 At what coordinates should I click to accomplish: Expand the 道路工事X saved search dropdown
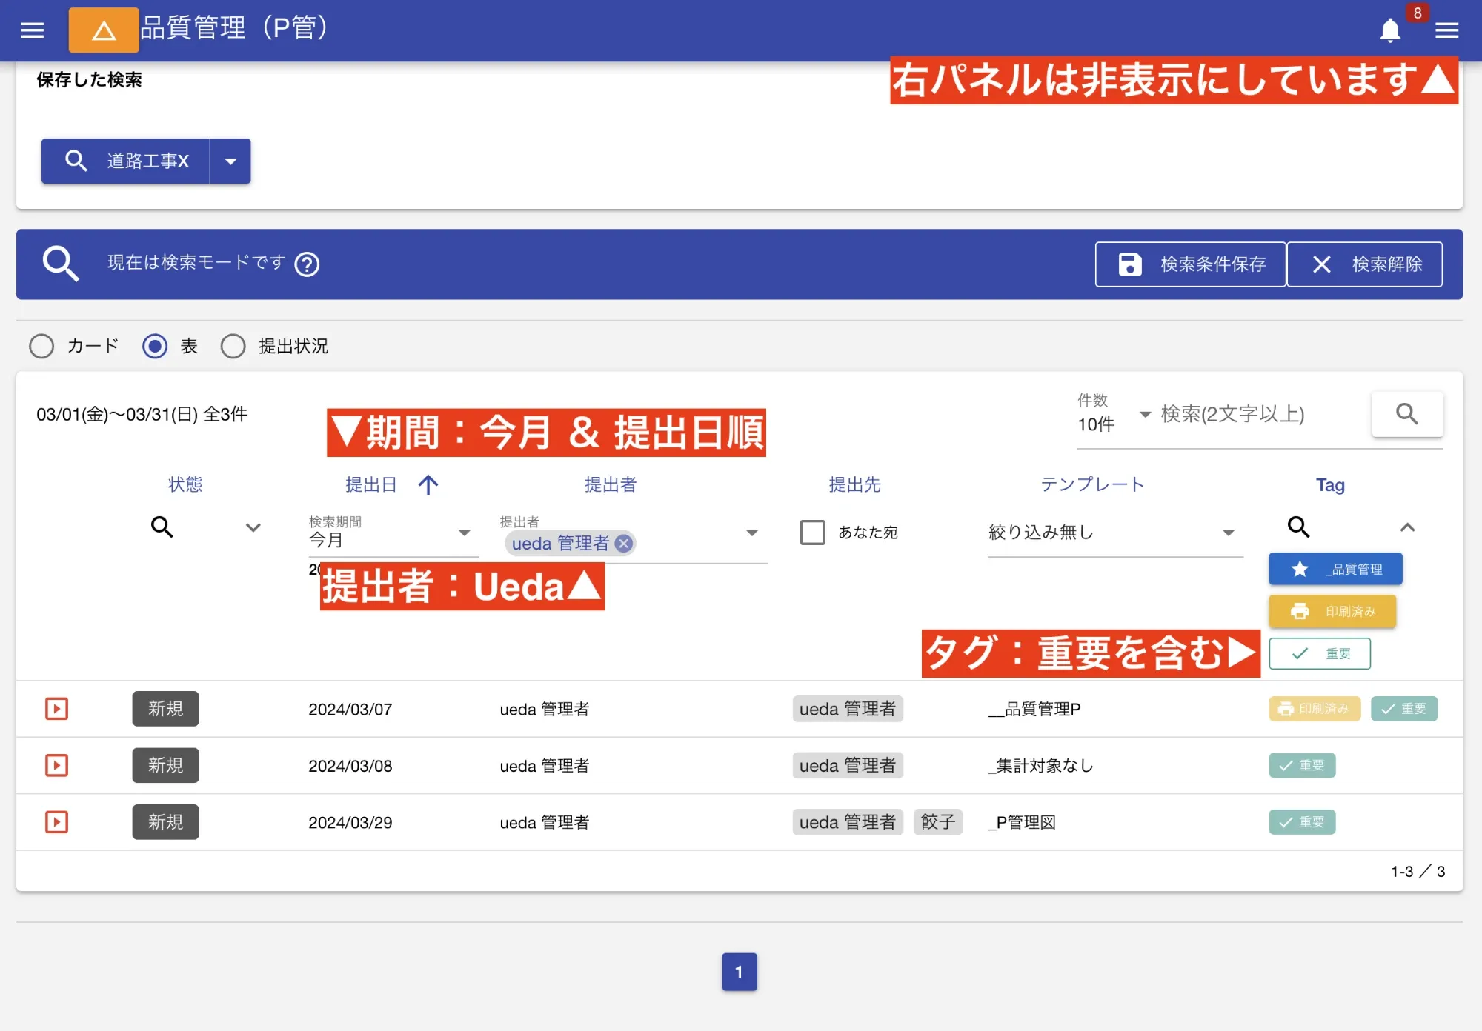click(230, 161)
